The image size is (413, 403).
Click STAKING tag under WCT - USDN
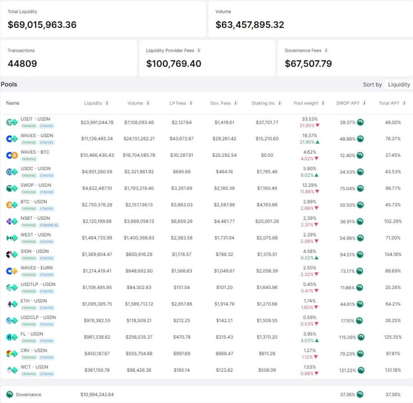47,374
